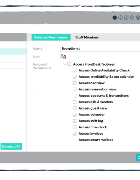This screenshot has height=180, width=140.
Task: Uncheck Access time clock permission
Action: pyautogui.click(x=75, y=127)
